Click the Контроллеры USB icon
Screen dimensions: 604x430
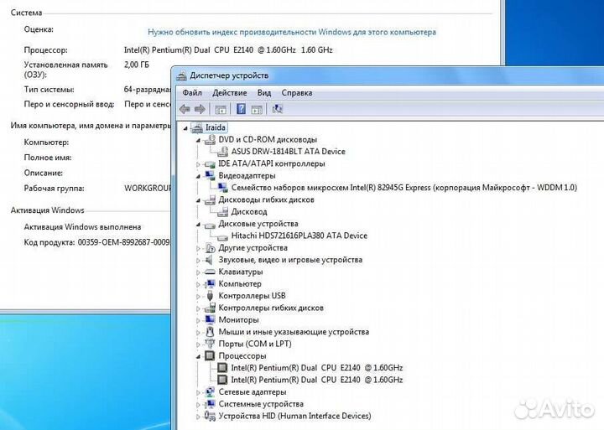(210, 296)
